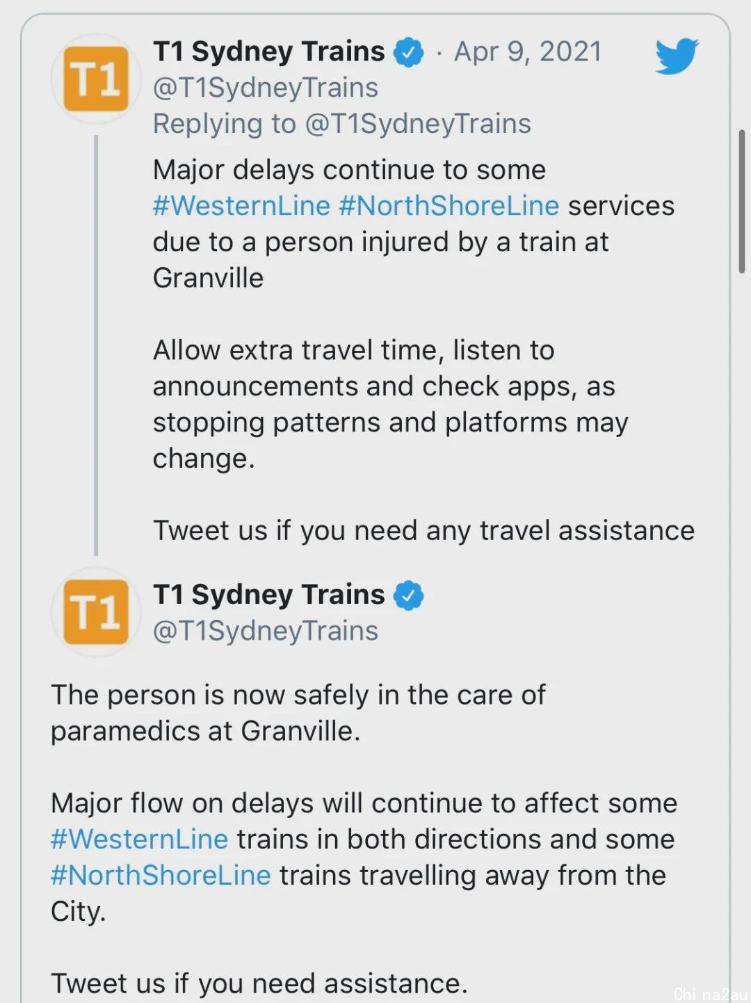Open the #NorthShoreLine hashtag in the second tweet
The width and height of the screenshot is (751, 1003).
pos(161,876)
